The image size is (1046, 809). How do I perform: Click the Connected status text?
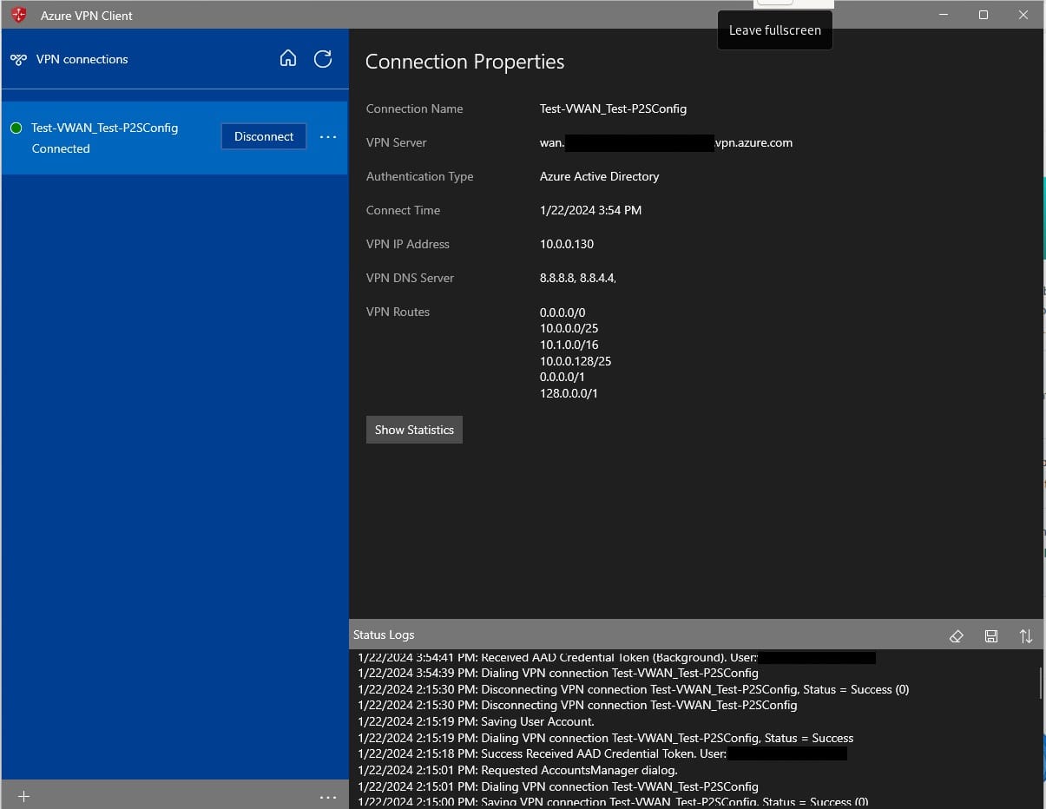(61, 148)
